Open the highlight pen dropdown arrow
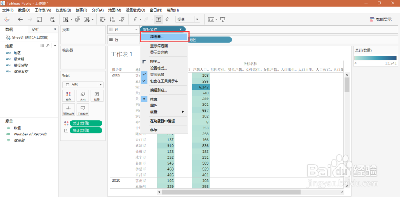This screenshot has width=400, height=197. click(140, 19)
